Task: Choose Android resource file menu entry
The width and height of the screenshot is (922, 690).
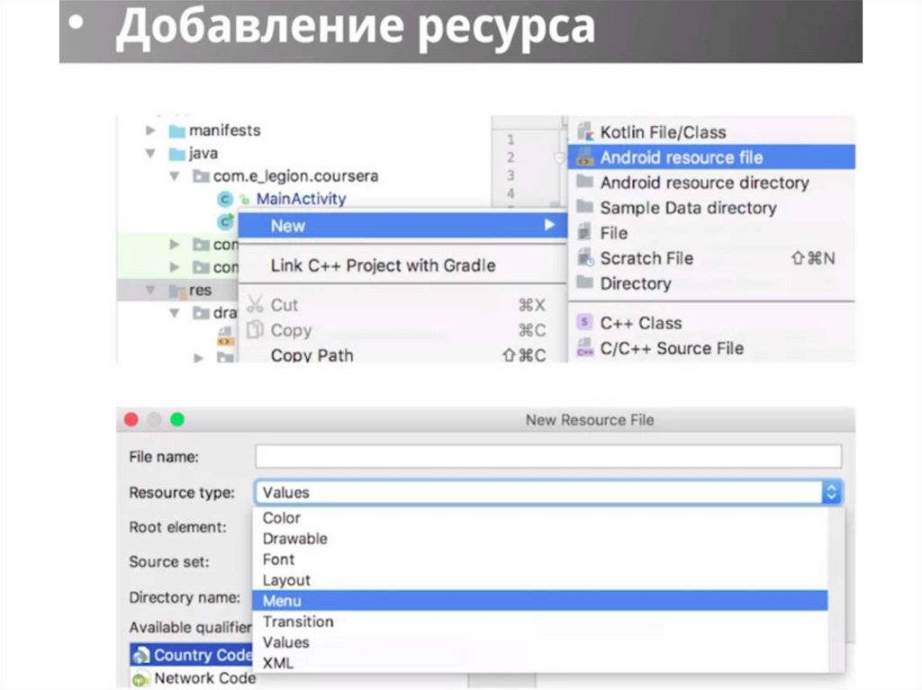Action: point(681,157)
